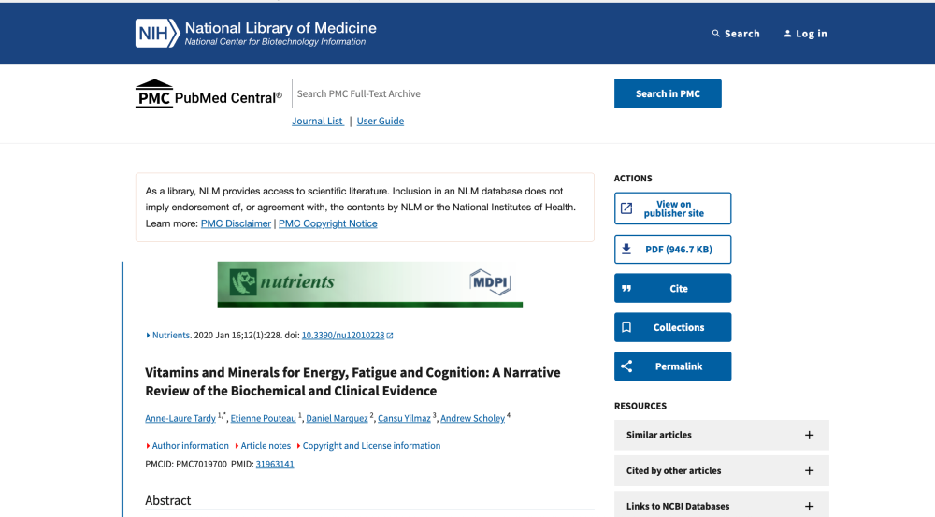Download the PDF (946.7 KB)
Image resolution: width=935 pixels, height=517 pixels.
[672, 250]
